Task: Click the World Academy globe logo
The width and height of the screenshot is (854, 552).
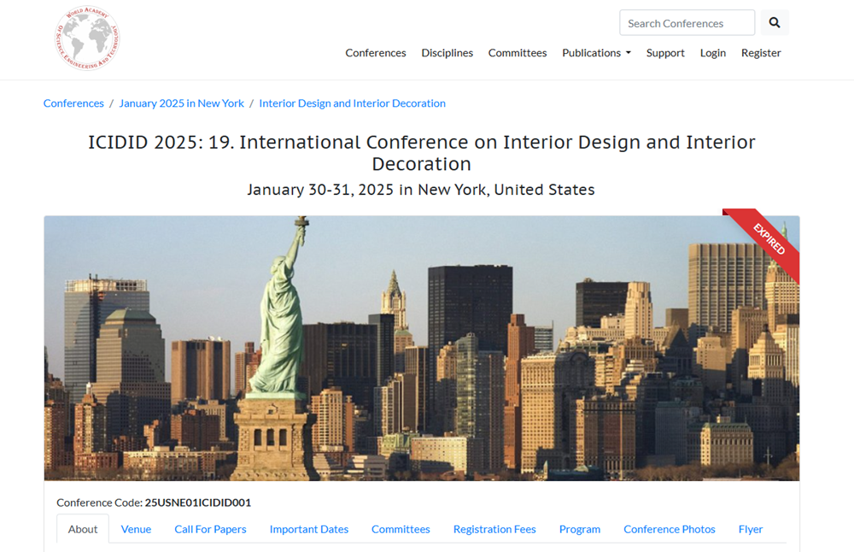Action: [x=86, y=38]
